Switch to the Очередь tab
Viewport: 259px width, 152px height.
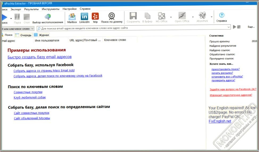[x=24, y=35]
